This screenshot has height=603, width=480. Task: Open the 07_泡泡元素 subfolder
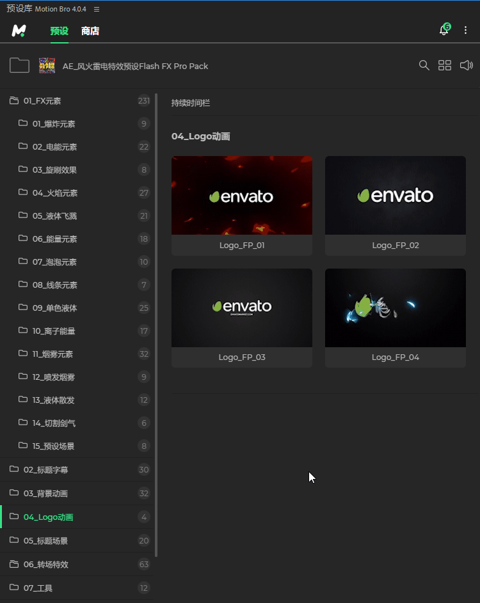[x=77, y=262]
